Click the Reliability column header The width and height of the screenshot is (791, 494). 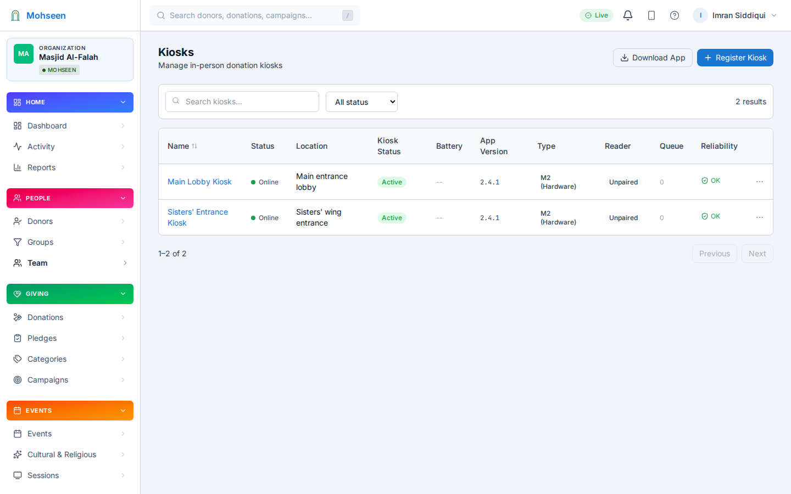point(719,146)
